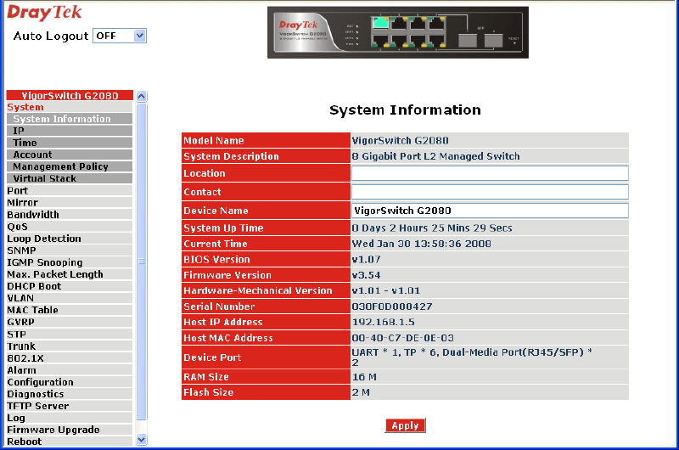The image size is (679, 450).
Task: Collapse the System menu section
Action: 25,107
